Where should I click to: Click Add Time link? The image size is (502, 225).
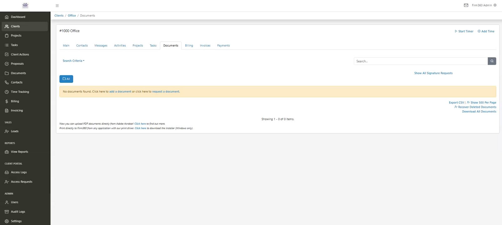point(486,31)
